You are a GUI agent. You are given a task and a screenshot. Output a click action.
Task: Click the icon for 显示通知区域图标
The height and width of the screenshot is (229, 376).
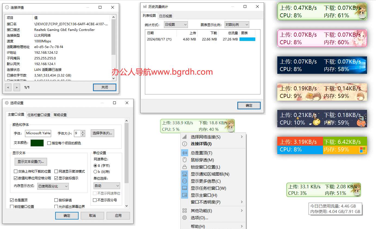point(185,174)
